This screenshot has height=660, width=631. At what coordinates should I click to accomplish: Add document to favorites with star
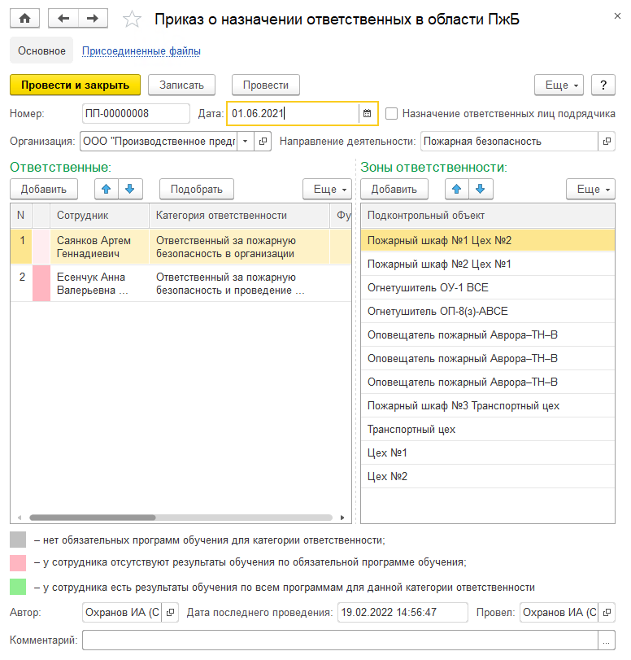tap(132, 20)
